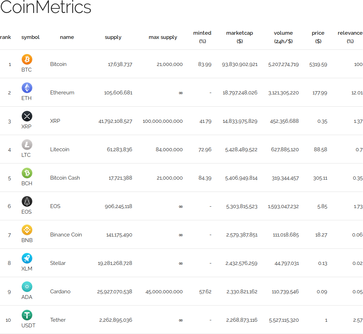Click the Binance Coin yellow icon
Viewport: 363px width, 334px height.
(x=27, y=230)
